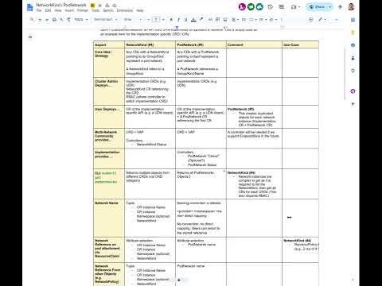Open the text color picker
Image resolution: width=382 pixels, height=286 pixels.
point(193,19)
